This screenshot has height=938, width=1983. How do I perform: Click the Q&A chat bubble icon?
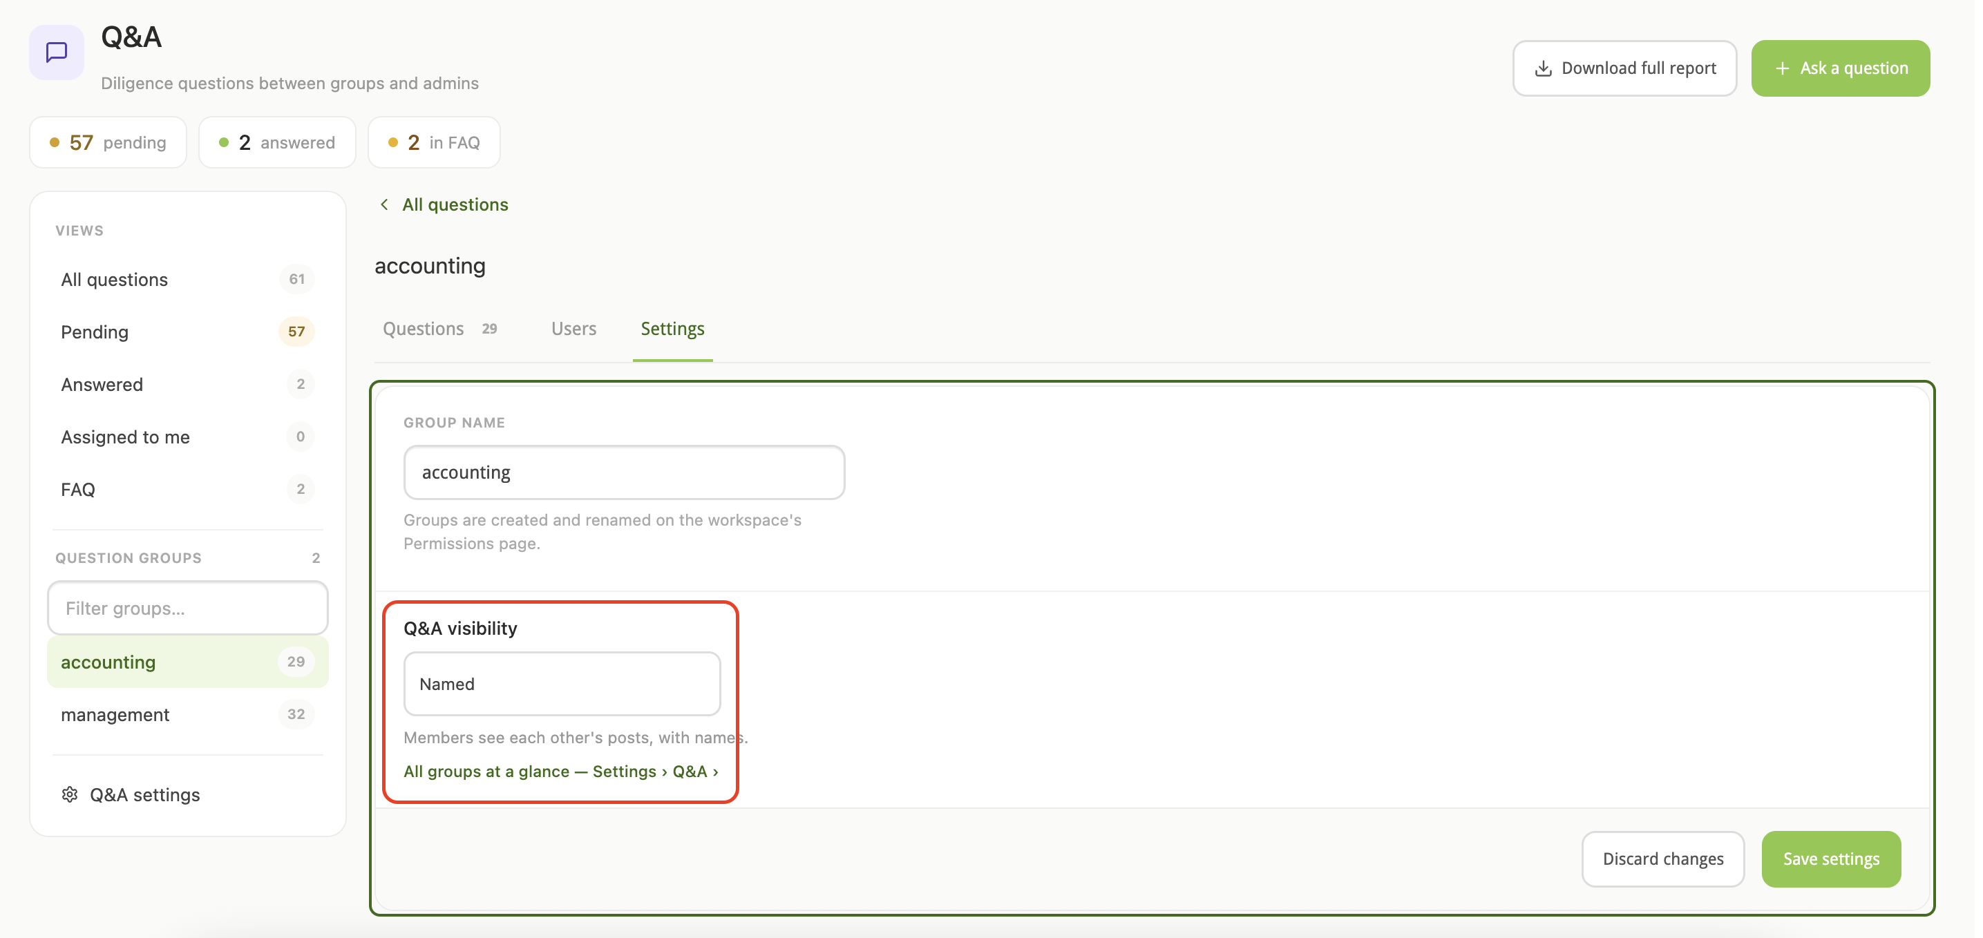[56, 52]
